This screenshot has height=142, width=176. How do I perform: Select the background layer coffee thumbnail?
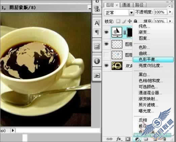(x=117, y=66)
